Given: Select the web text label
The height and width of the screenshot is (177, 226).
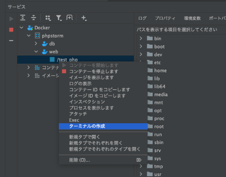Looking at the screenshot, I should 54,51.
